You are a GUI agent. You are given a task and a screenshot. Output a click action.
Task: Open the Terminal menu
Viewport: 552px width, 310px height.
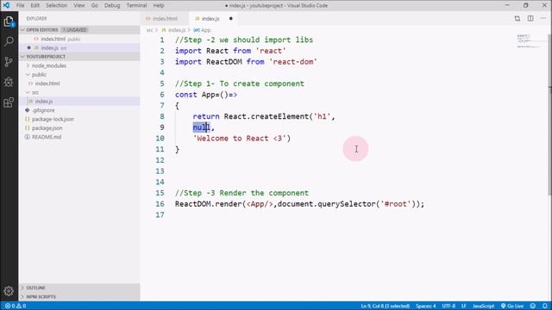pyautogui.click(x=136, y=5)
